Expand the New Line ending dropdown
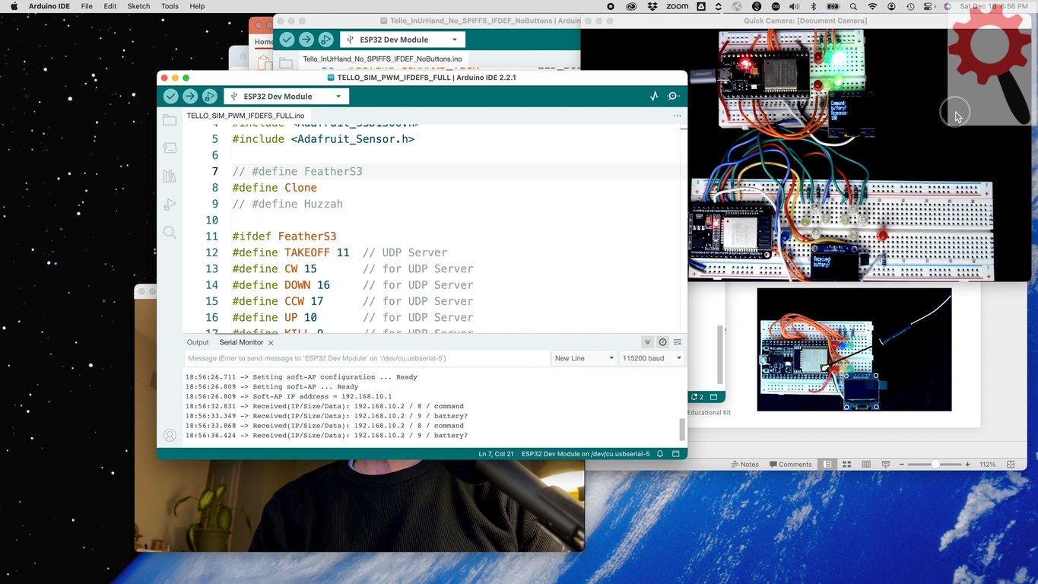The width and height of the screenshot is (1038, 584). (x=583, y=358)
